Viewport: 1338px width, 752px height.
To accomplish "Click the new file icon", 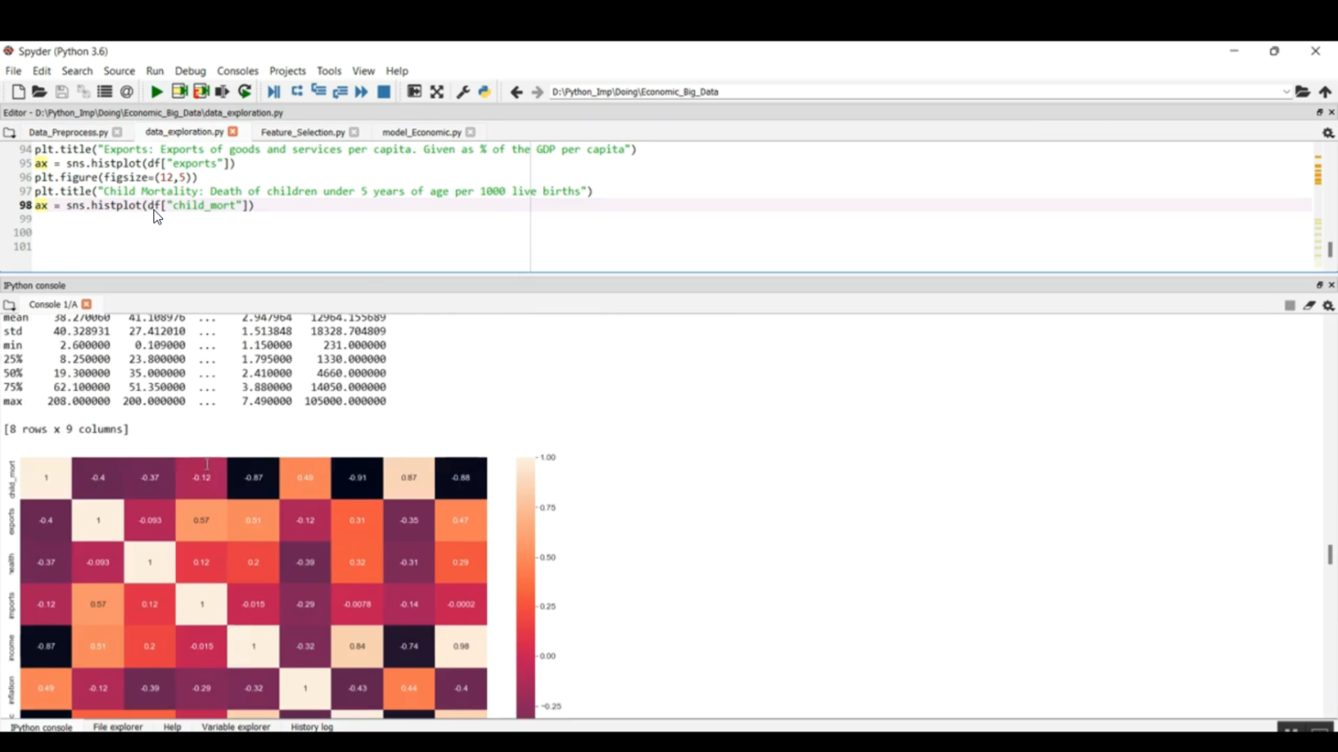I will [18, 92].
